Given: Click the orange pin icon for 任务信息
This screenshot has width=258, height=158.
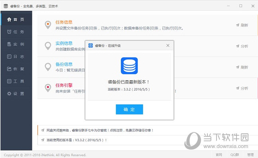Looking at the screenshot, I should point(48,25).
